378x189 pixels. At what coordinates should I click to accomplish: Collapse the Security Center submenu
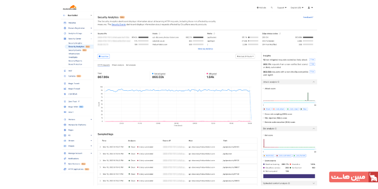click(x=91, y=39)
